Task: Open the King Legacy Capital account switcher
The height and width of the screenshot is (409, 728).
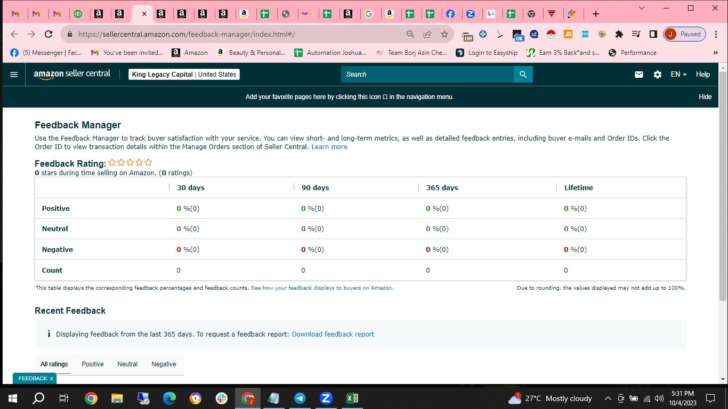Action: 184,75
